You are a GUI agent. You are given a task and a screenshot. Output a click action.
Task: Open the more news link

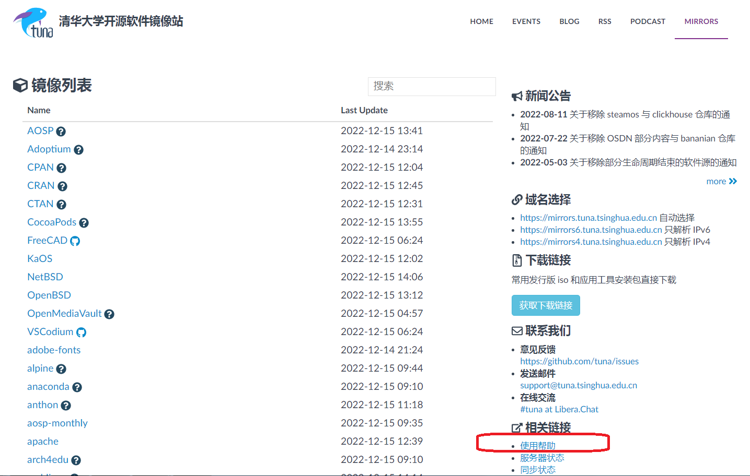[722, 182]
